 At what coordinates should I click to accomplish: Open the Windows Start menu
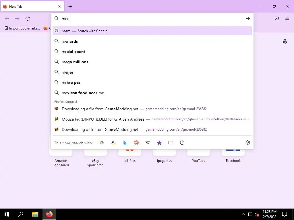pos(7,214)
